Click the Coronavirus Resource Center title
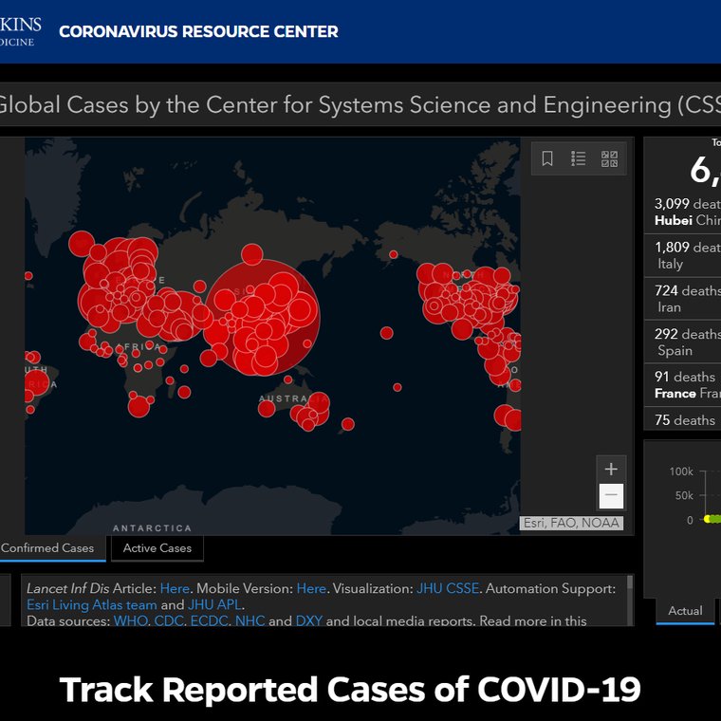The height and width of the screenshot is (721, 721). [198, 31]
